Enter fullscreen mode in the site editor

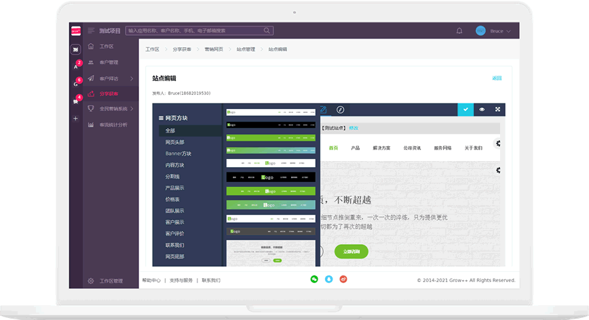click(497, 110)
